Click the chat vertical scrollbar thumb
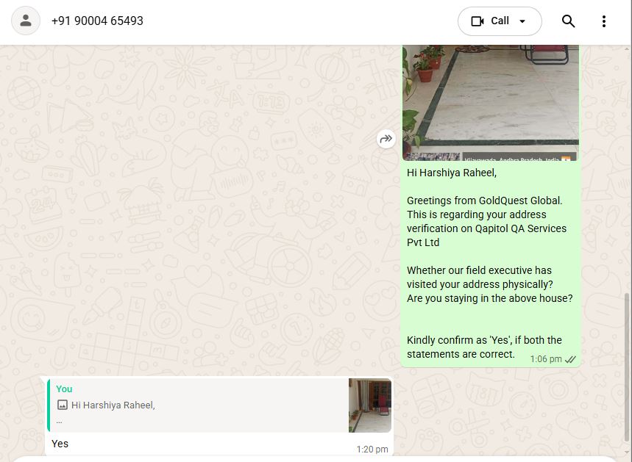Screen dimensions: 632x462 click(626, 367)
